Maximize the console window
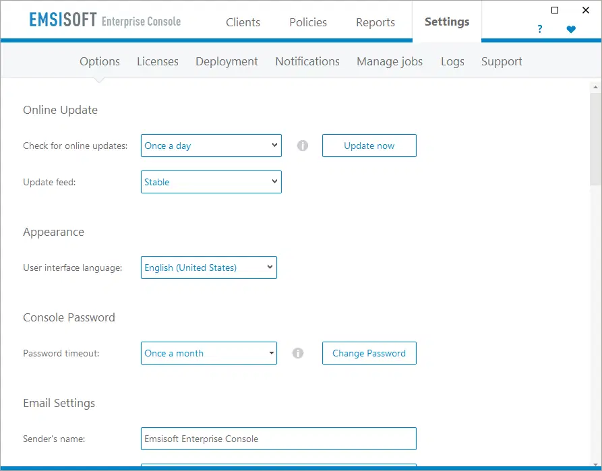The image size is (602, 471). click(555, 10)
